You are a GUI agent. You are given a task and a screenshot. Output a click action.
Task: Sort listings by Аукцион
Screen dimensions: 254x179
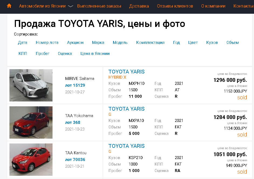click(75, 43)
